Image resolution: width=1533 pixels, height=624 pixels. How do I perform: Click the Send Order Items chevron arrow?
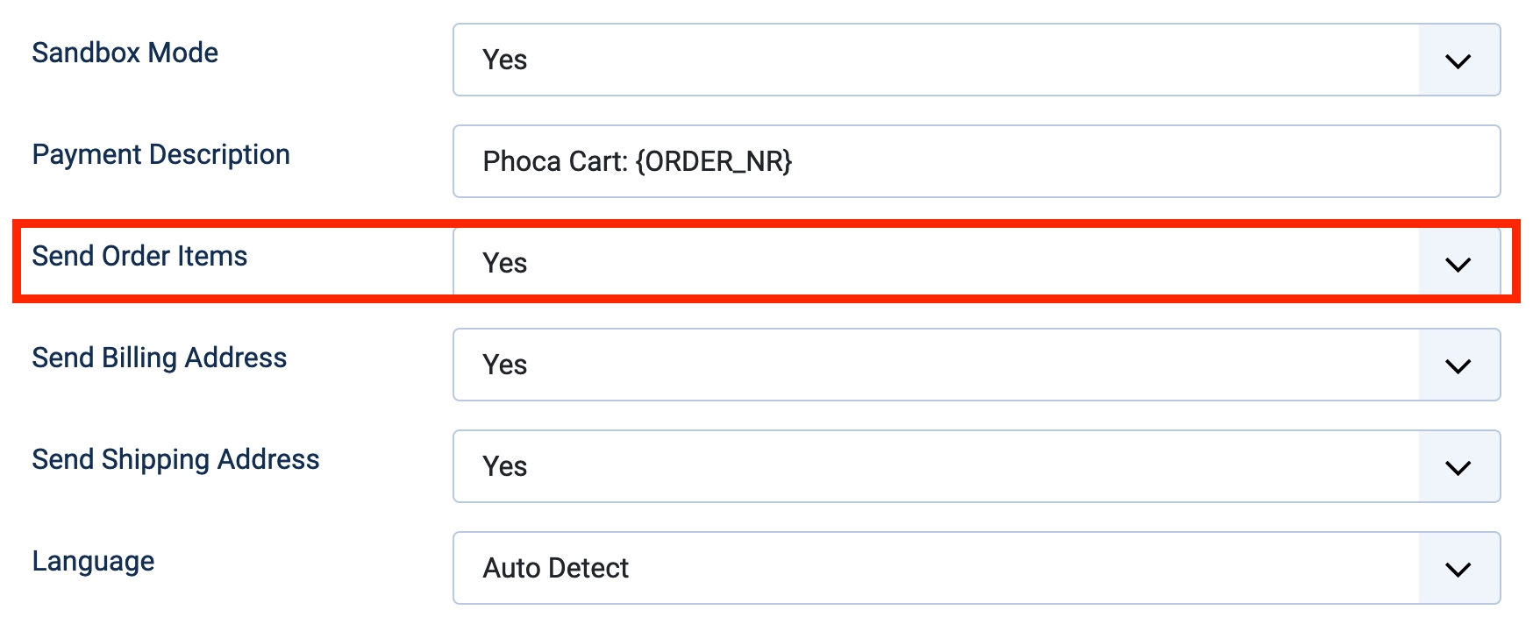(x=1458, y=264)
